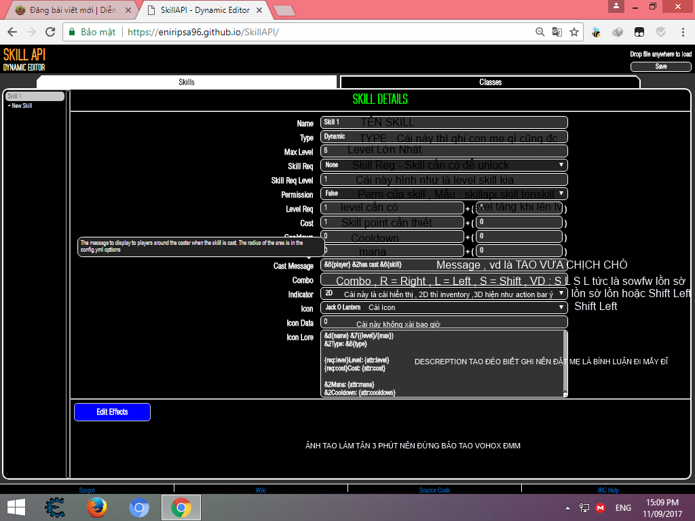Open the bee extension icon

pyautogui.click(x=596, y=32)
